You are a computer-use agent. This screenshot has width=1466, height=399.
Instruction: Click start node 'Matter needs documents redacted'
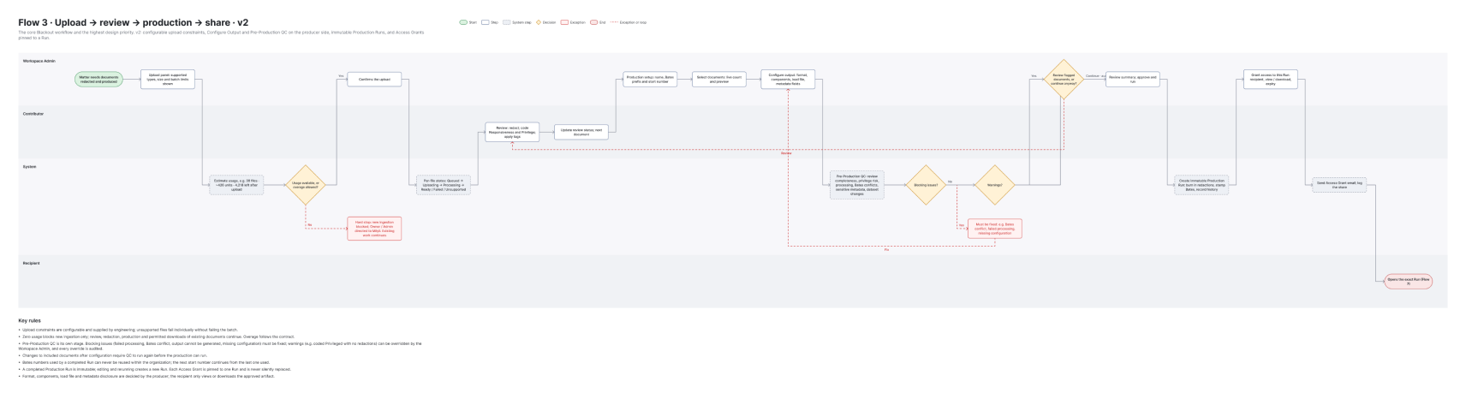99,80
